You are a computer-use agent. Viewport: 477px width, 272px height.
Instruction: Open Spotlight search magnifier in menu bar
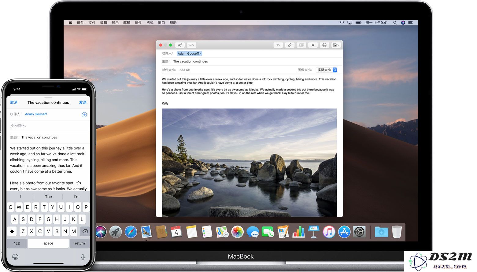pyautogui.click(x=395, y=23)
